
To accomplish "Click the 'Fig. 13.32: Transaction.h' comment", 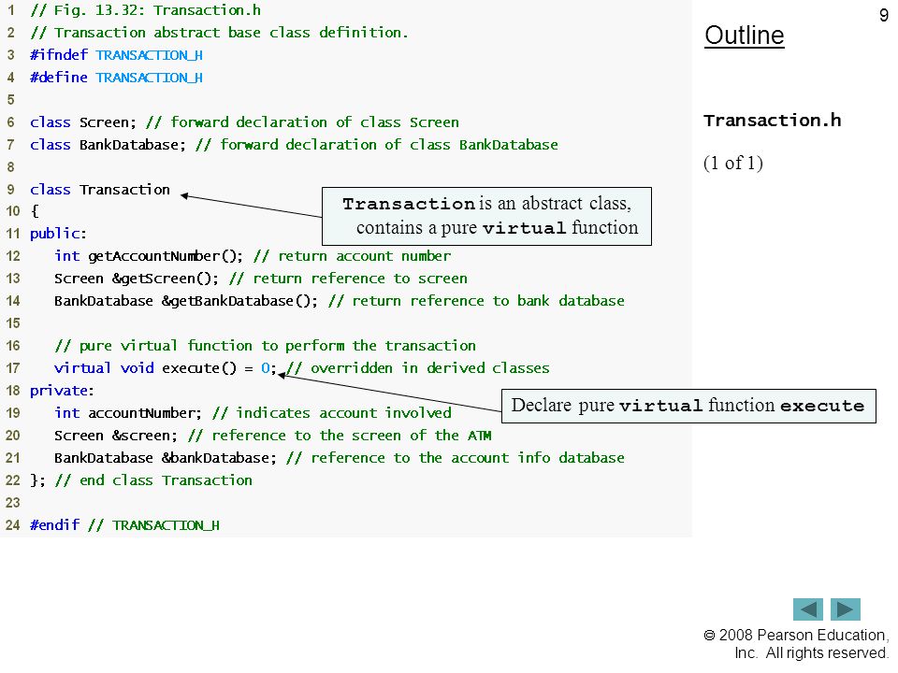I will (x=146, y=10).
